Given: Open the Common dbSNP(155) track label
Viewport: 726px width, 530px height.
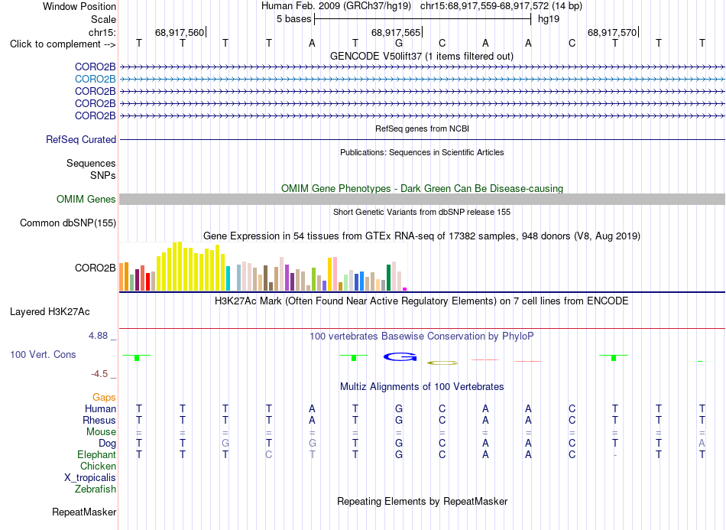Looking at the screenshot, I should coord(67,223).
